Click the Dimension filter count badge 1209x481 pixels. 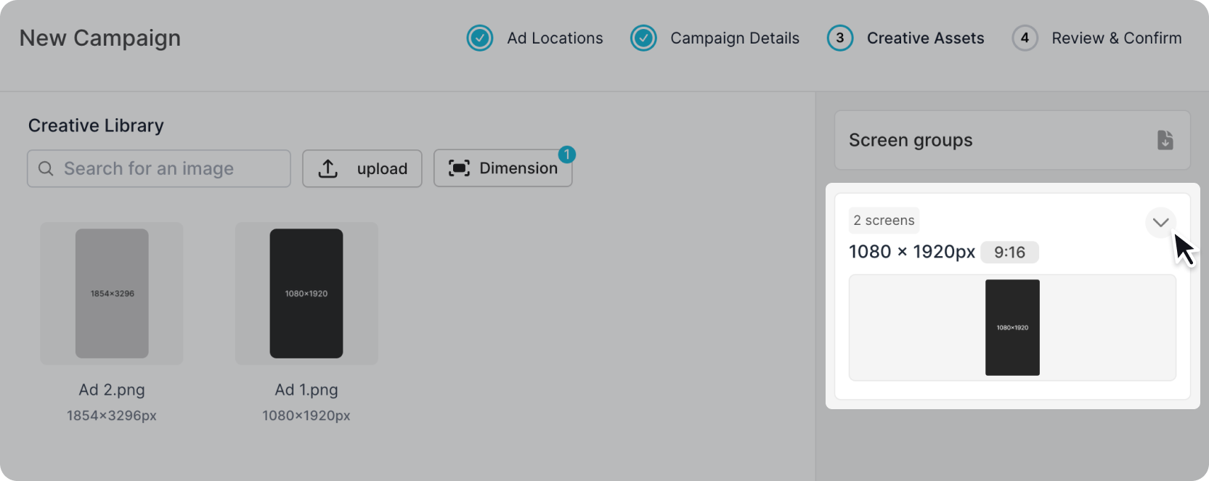567,155
